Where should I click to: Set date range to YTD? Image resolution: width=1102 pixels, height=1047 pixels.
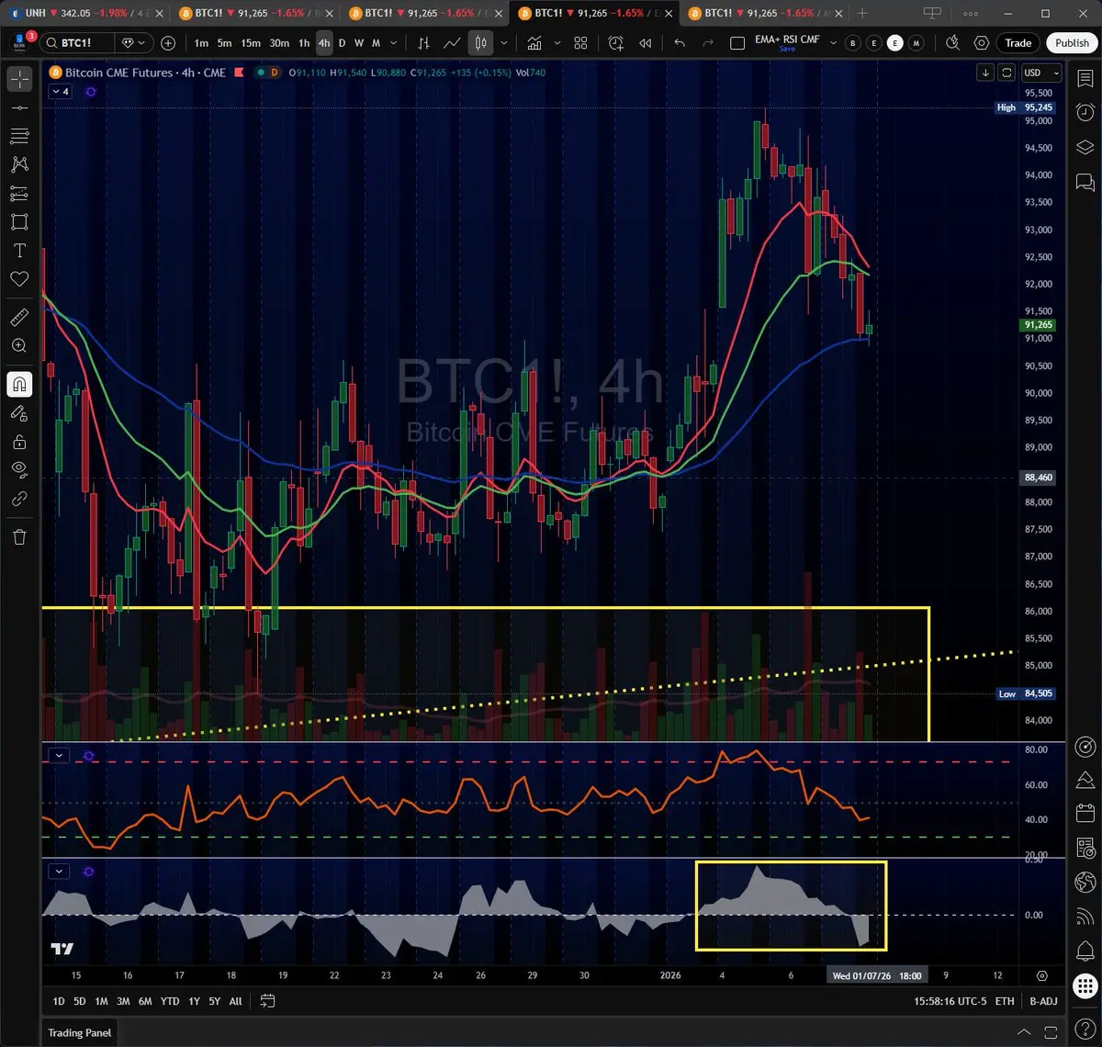click(170, 1001)
